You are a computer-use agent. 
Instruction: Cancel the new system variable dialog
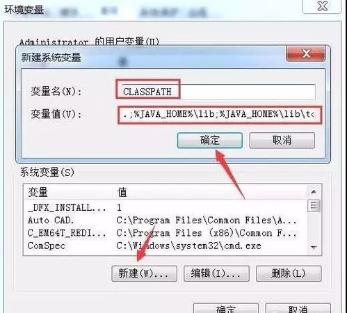click(x=282, y=141)
